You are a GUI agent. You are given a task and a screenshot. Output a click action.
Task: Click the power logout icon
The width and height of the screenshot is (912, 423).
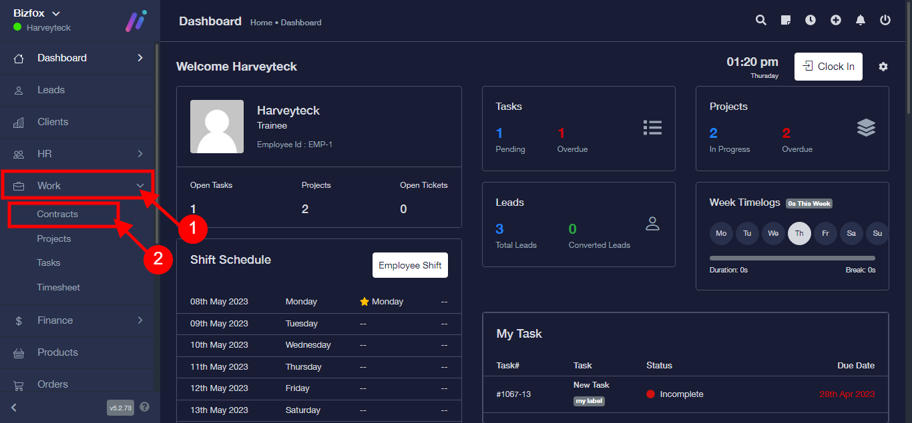(885, 21)
